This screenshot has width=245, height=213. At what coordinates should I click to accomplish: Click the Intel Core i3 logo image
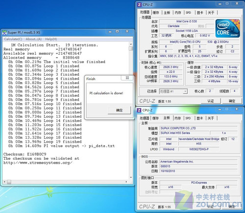coord(228,28)
